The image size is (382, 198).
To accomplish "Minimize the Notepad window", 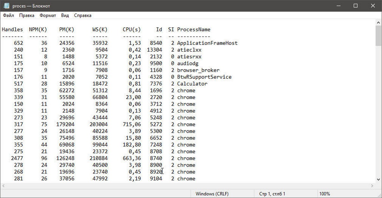I will point(338,6).
